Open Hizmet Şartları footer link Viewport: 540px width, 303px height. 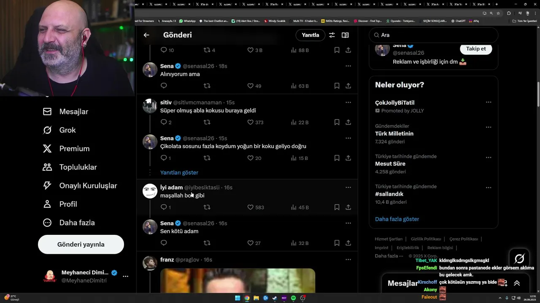pyautogui.click(x=389, y=239)
